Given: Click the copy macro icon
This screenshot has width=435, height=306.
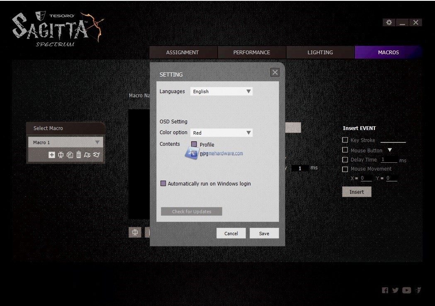Looking at the screenshot, I should click(x=70, y=155).
